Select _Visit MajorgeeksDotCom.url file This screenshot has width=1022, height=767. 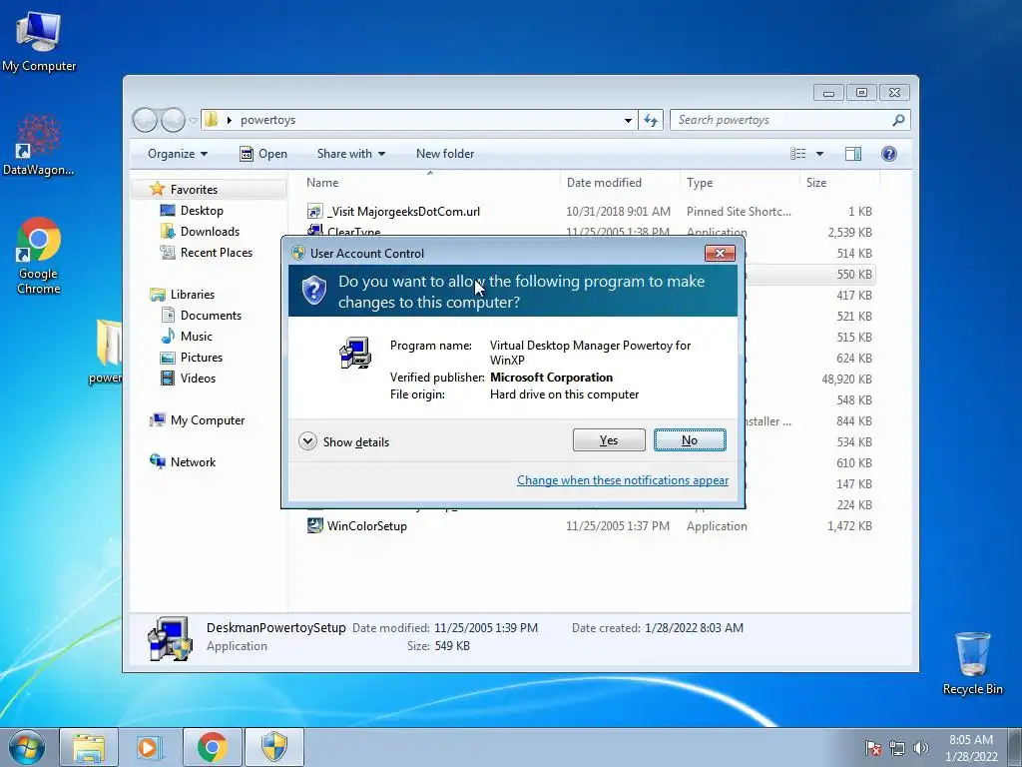403,212
